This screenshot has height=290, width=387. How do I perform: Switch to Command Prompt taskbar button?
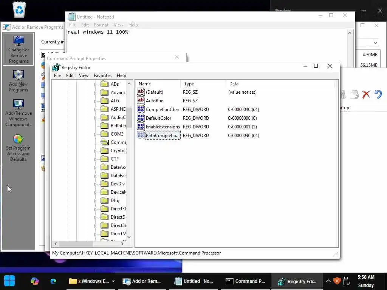(246, 281)
